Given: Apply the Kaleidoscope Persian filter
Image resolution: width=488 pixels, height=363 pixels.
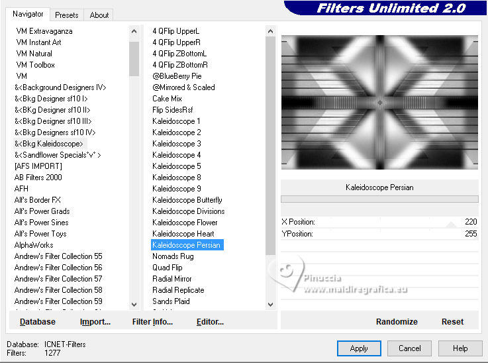Looking at the screenshot, I should click(359, 348).
